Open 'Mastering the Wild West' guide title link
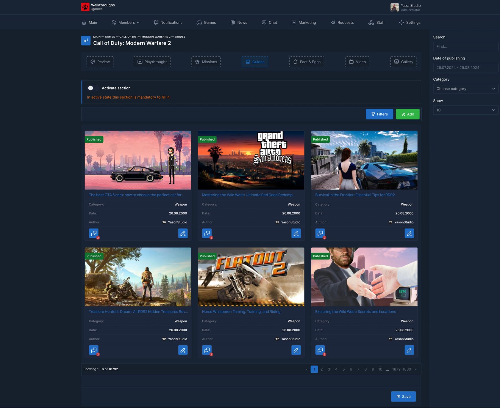The width and height of the screenshot is (500, 408). [249, 195]
